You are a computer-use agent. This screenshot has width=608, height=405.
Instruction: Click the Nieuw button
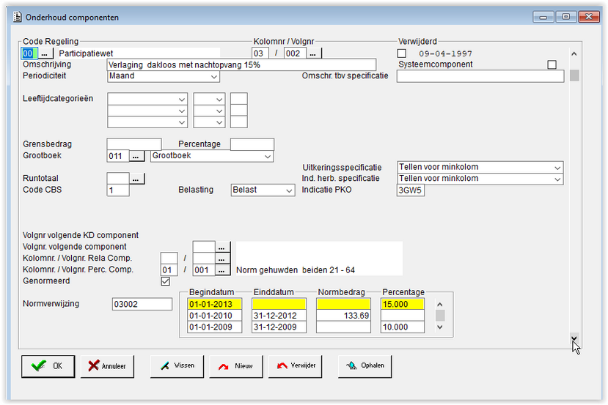(x=235, y=366)
